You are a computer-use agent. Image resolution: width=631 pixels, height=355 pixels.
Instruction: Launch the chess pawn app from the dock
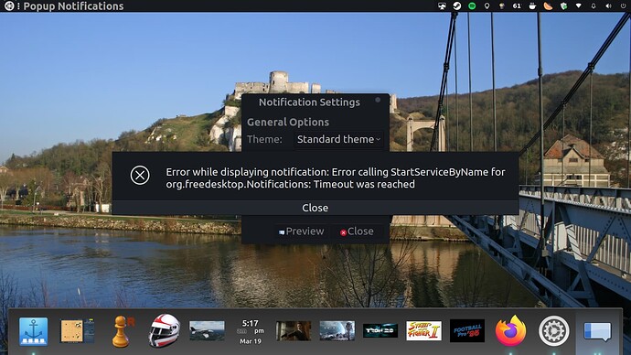point(123,331)
